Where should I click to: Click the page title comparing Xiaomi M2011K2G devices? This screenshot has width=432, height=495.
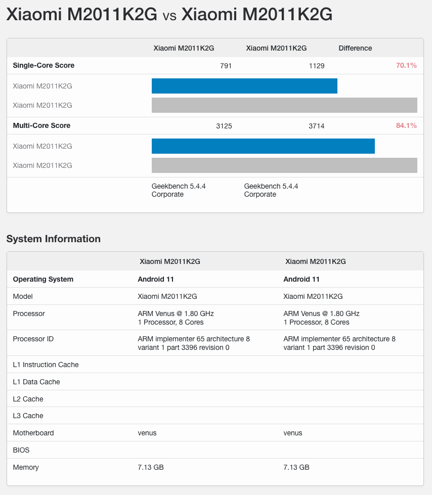(169, 14)
